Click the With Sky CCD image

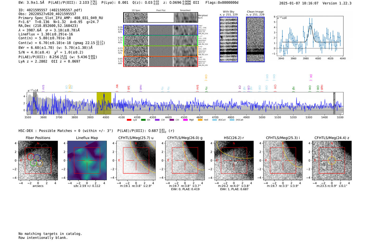pos(229,39)
